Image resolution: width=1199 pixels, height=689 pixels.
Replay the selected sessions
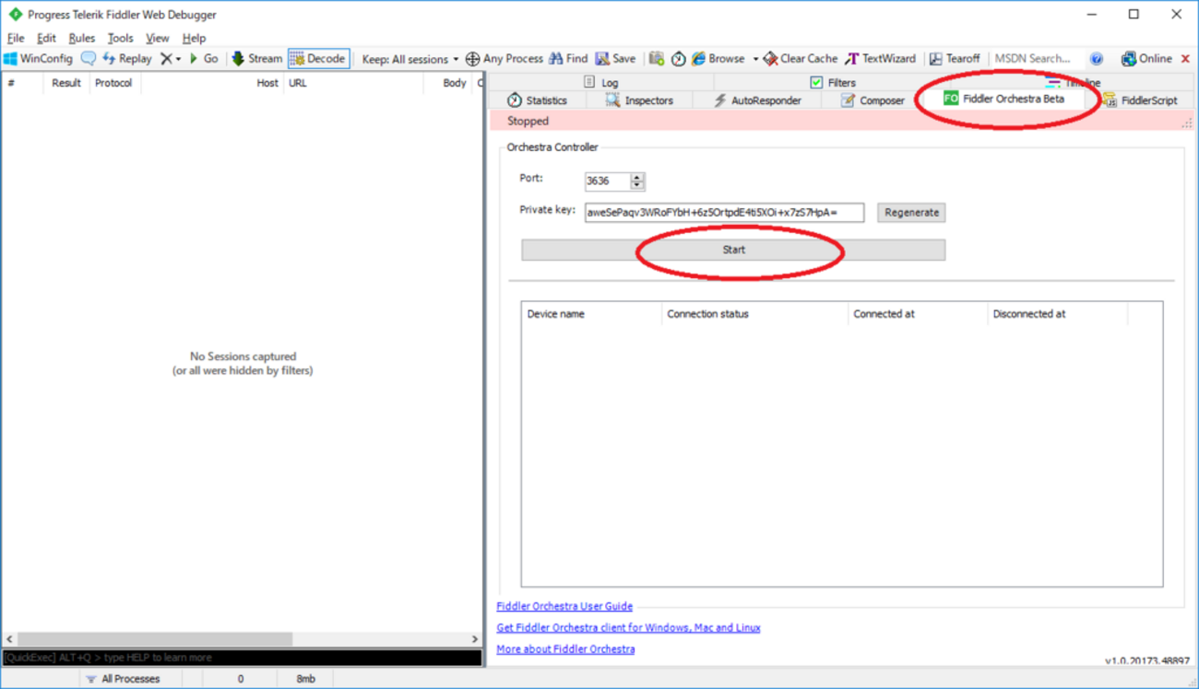(126, 58)
